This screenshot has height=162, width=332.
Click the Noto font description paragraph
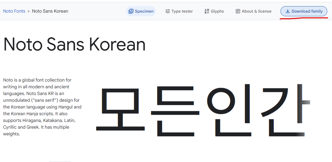(42, 107)
